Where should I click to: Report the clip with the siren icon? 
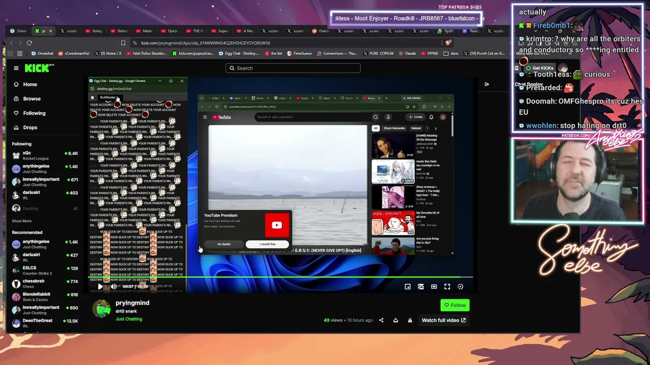point(410,320)
